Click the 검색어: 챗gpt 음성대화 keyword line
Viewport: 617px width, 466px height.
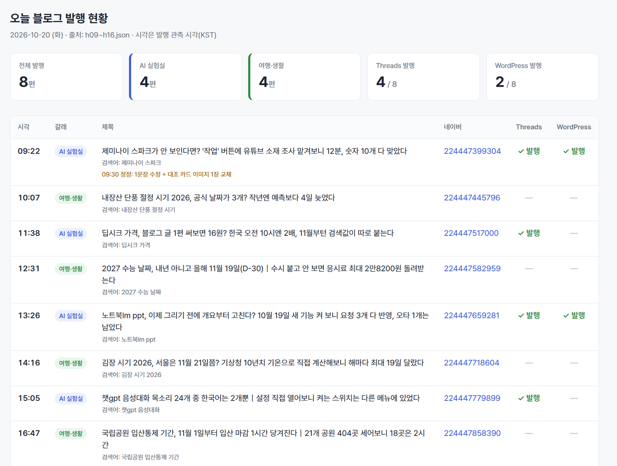click(131, 410)
